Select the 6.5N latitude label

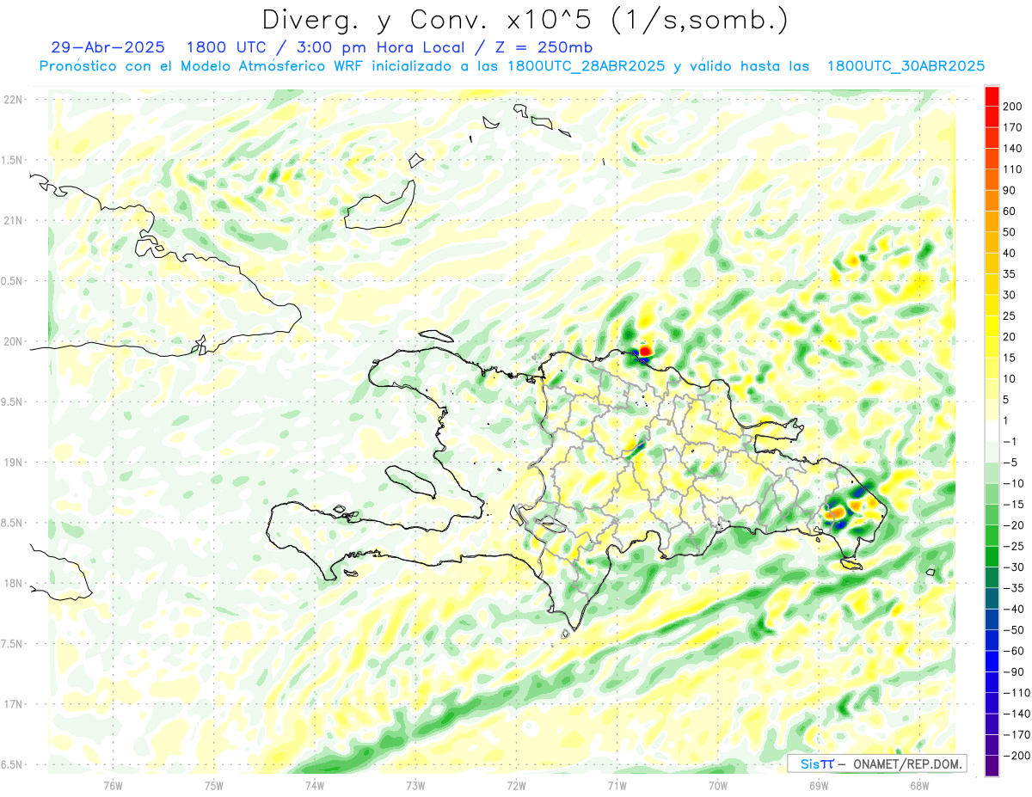[x=12, y=764]
